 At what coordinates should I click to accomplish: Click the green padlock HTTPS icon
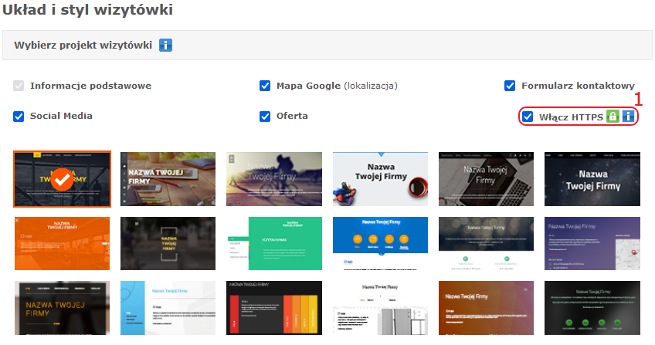[x=613, y=117]
